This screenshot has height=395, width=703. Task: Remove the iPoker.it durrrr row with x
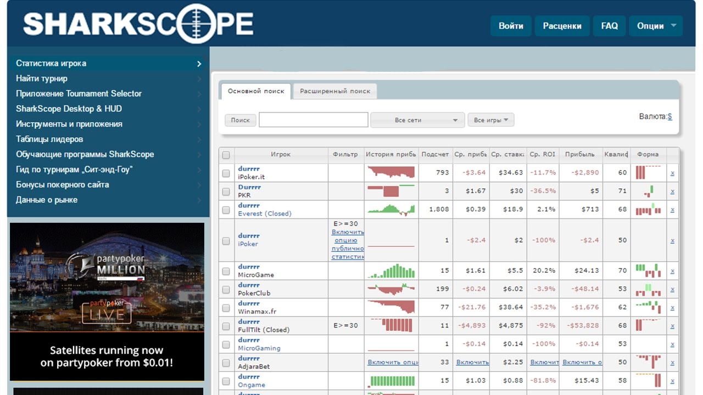click(672, 173)
